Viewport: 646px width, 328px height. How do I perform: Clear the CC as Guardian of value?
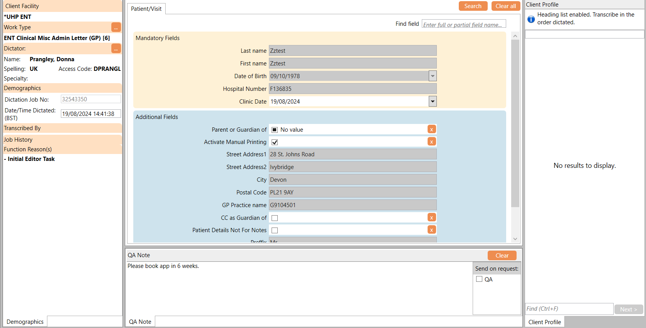pos(431,218)
